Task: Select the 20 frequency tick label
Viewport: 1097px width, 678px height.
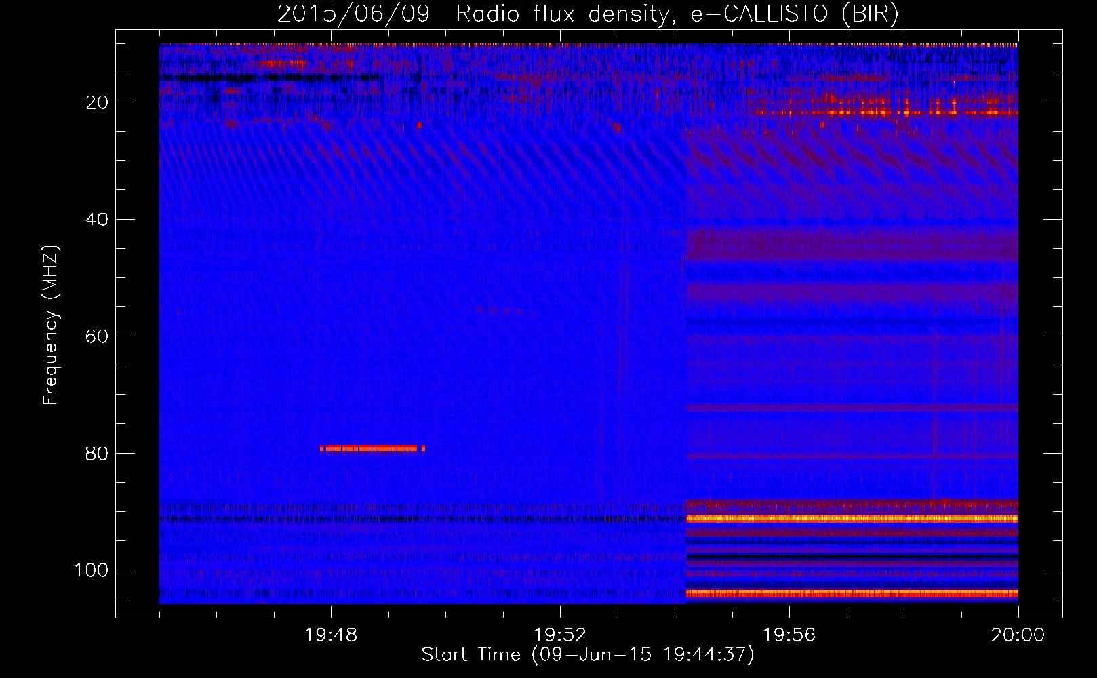Action: pyautogui.click(x=97, y=102)
